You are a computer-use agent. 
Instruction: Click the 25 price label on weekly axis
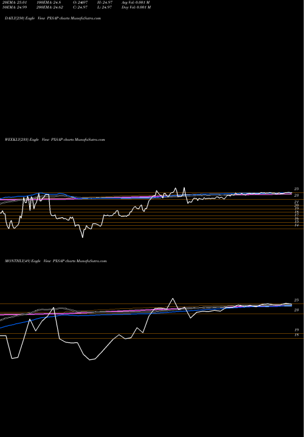coord(297,189)
